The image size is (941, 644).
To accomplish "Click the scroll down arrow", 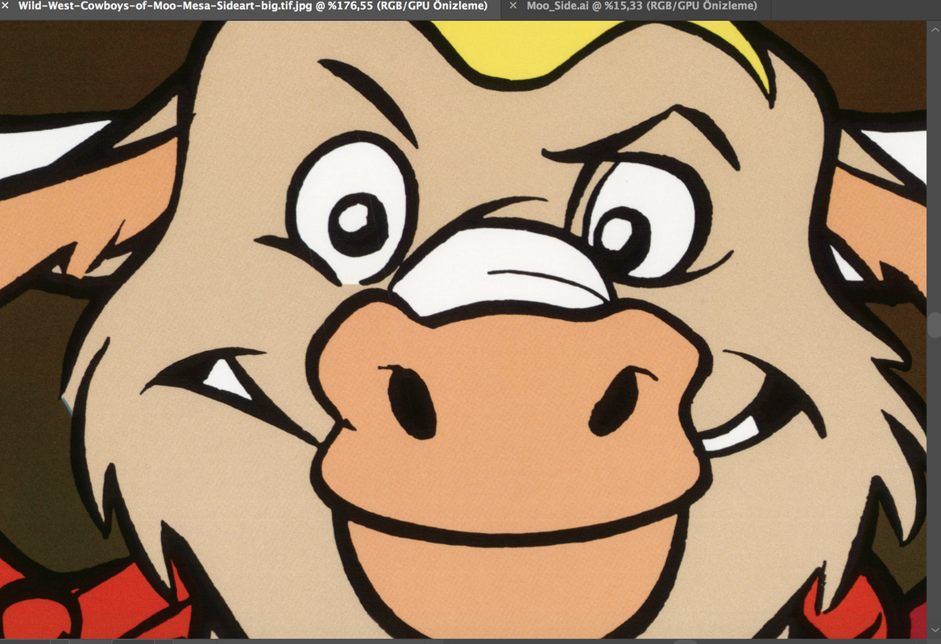I will coord(934,630).
